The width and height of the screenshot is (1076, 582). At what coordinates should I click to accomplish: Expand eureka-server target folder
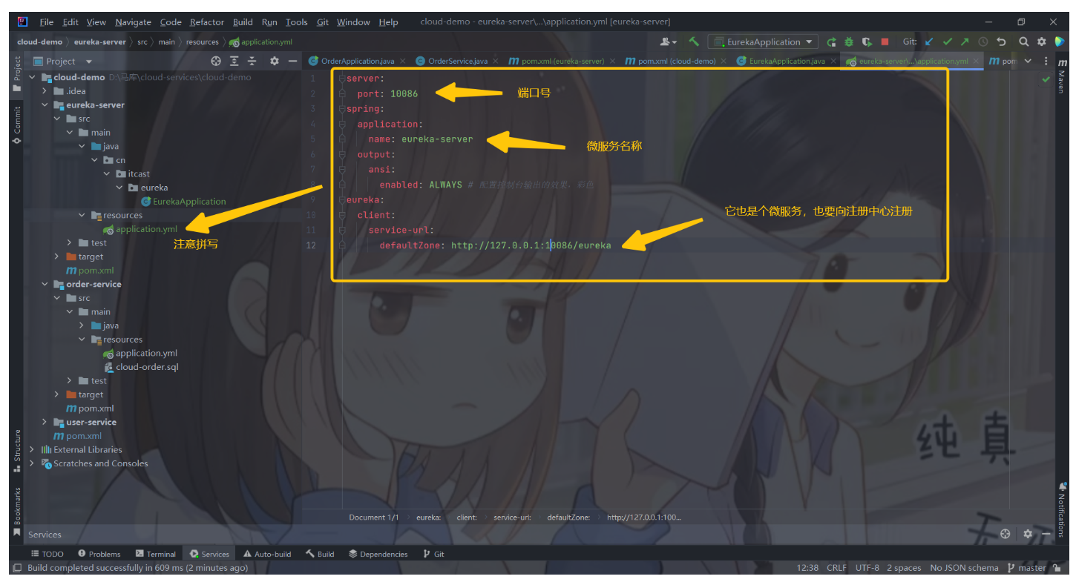[x=57, y=257]
